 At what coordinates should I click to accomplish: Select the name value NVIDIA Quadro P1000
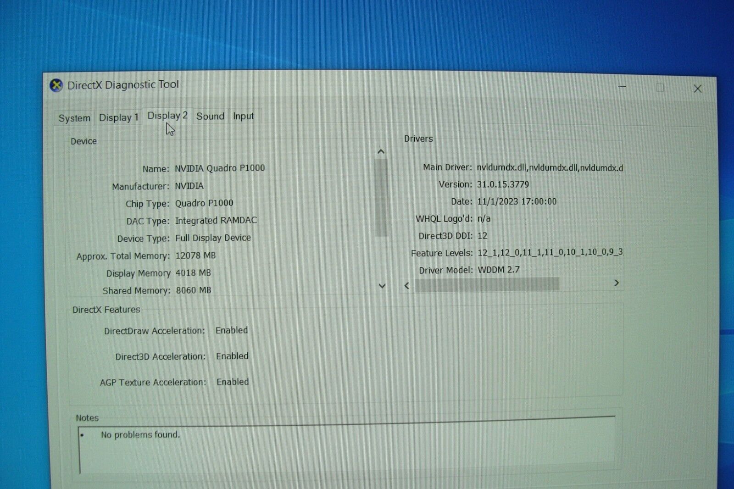[x=220, y=168]
